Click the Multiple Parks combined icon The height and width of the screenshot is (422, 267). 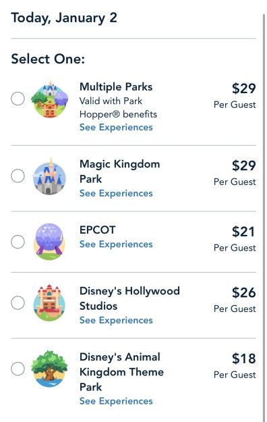pos(49,99)
